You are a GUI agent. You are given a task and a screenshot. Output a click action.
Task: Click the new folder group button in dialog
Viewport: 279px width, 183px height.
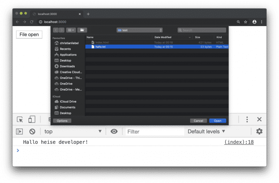click(x=82, y=30)
